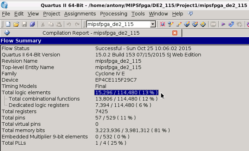Image resolution: width=249 pixels, height=151 pixels.
Task: Click the Save All stacked disks icon
Action: [32, 24]
